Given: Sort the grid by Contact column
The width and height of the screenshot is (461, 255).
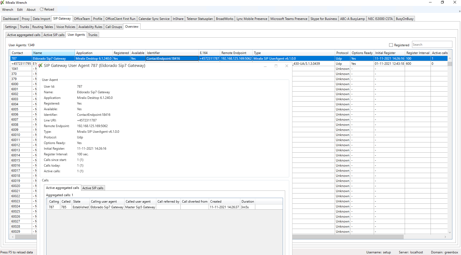Looking at the screenshot, I should coord(21,53).
